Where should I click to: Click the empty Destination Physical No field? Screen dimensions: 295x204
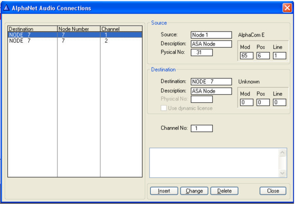pyautogui.click(x=202, y=99)
